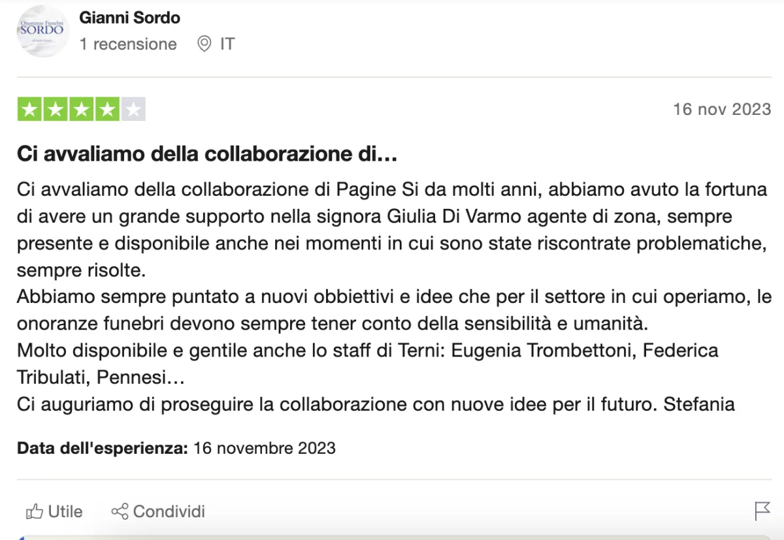Mark the review as Utile

pyautogui.click(x=65, y=511)
